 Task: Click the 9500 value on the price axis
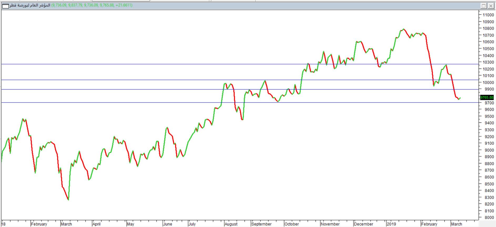tap(489, 116)
